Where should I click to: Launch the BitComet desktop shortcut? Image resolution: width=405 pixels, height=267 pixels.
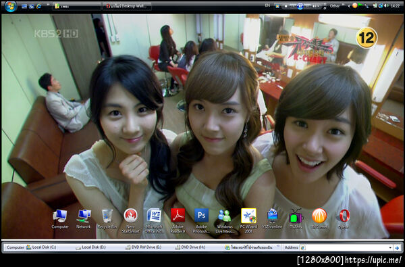[x=319, y=219]
